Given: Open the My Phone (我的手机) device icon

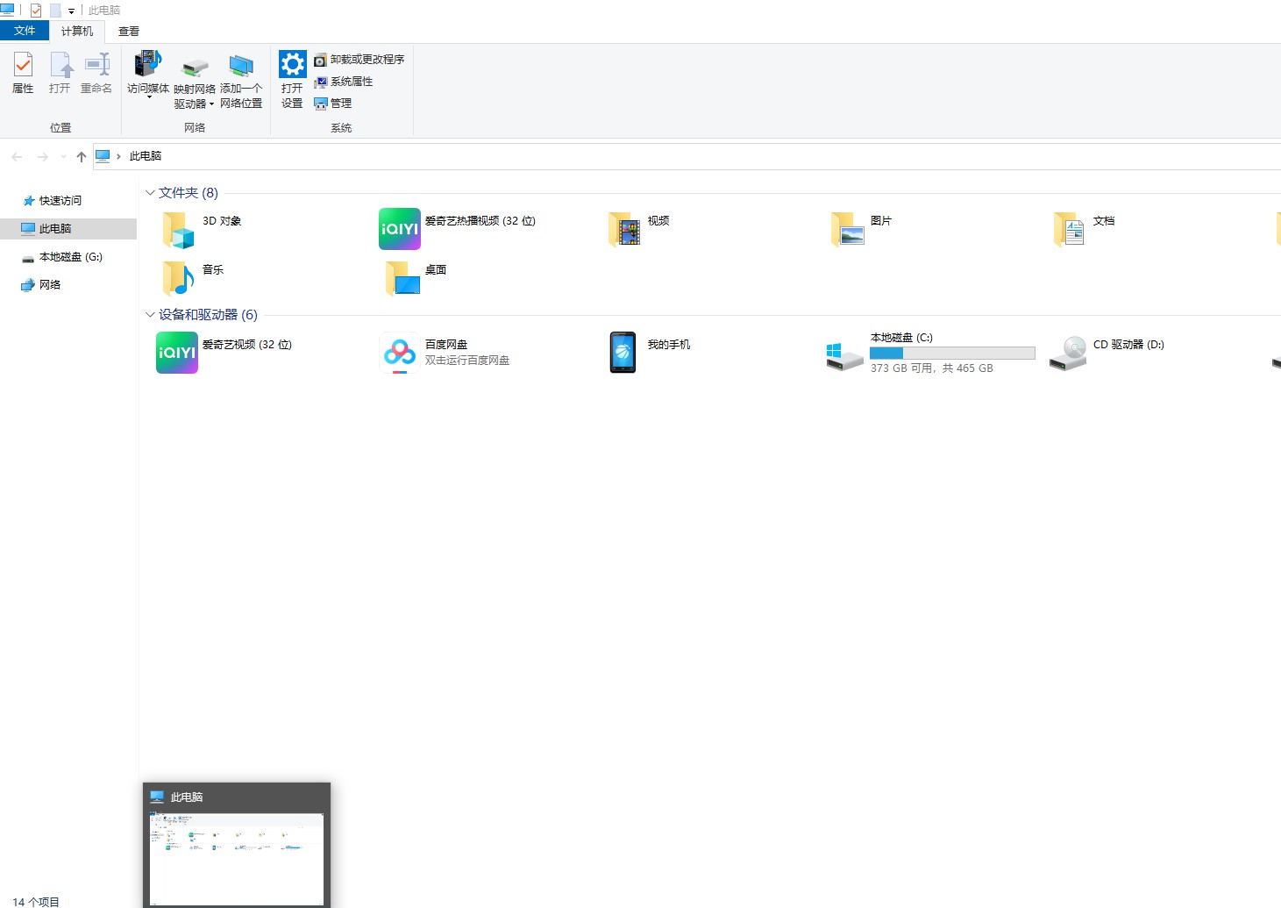Looking at the screenshot, I should pyautogui.click(x=623, y=353).
